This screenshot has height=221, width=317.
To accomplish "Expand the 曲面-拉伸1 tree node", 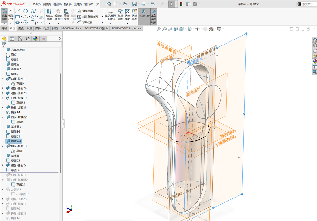I will [2, 79].
